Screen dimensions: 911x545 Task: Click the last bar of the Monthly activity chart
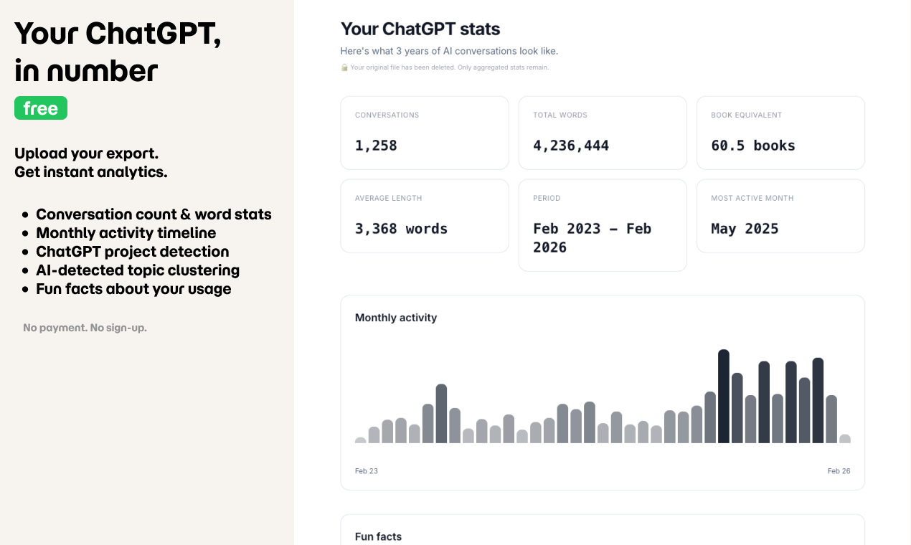pyautogui.click(x=845, y=439)
